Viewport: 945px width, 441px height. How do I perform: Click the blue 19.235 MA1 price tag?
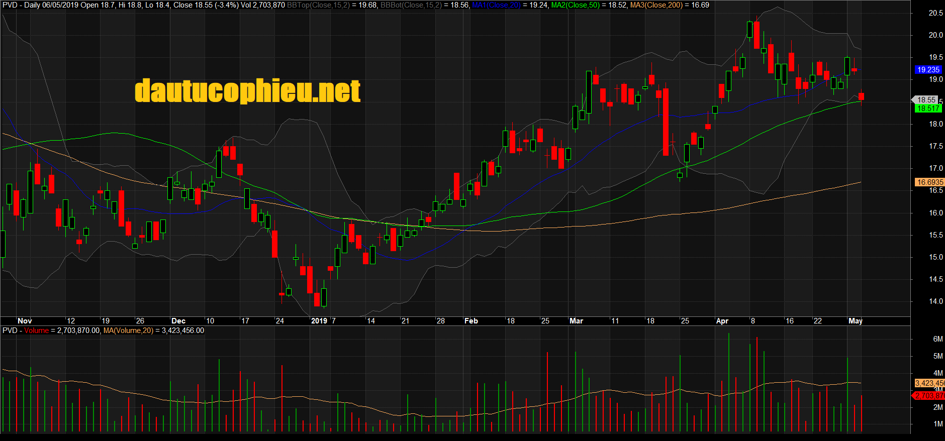point(927,70)
